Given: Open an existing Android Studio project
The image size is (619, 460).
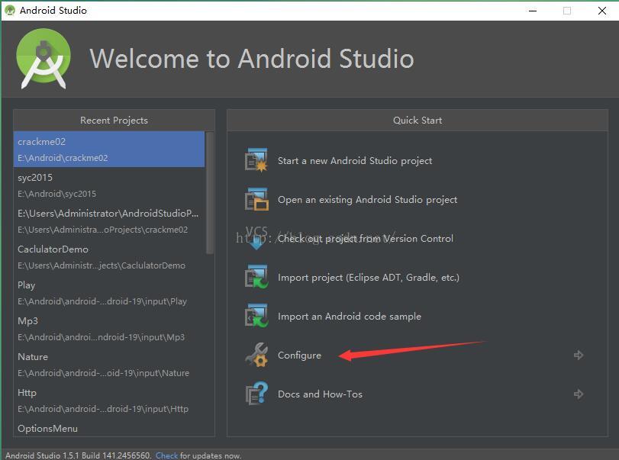Looking at the screenshot, I should coord(367,200).
